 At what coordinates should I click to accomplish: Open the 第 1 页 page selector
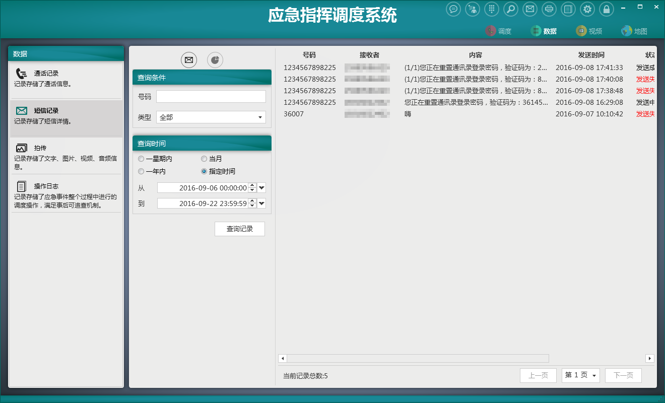coord(580,375)
